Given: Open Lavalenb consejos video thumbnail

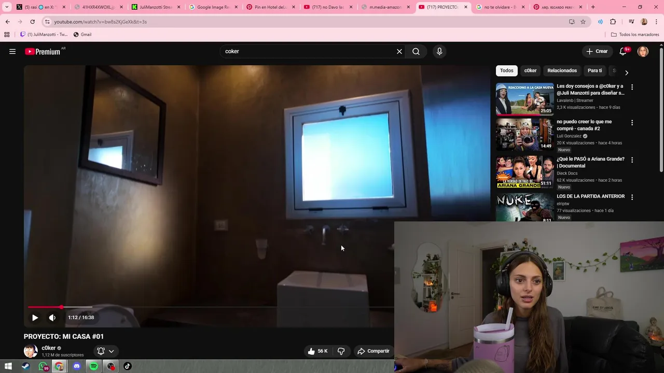Looking at the screenshot, I should pos(524,99).
